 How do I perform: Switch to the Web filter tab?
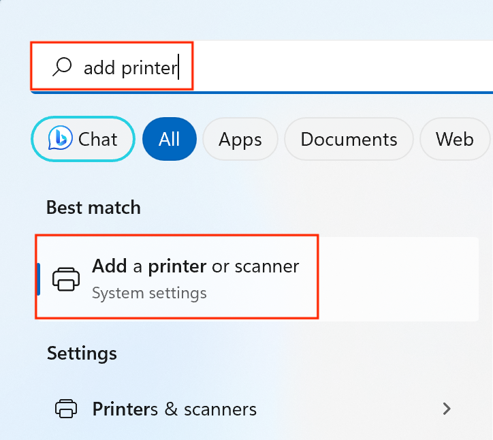454,140
